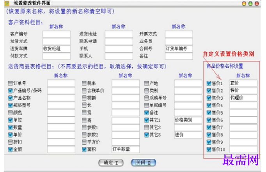Enable the 长 checkbox
This screenshot has height=172, width=266.
84,105
